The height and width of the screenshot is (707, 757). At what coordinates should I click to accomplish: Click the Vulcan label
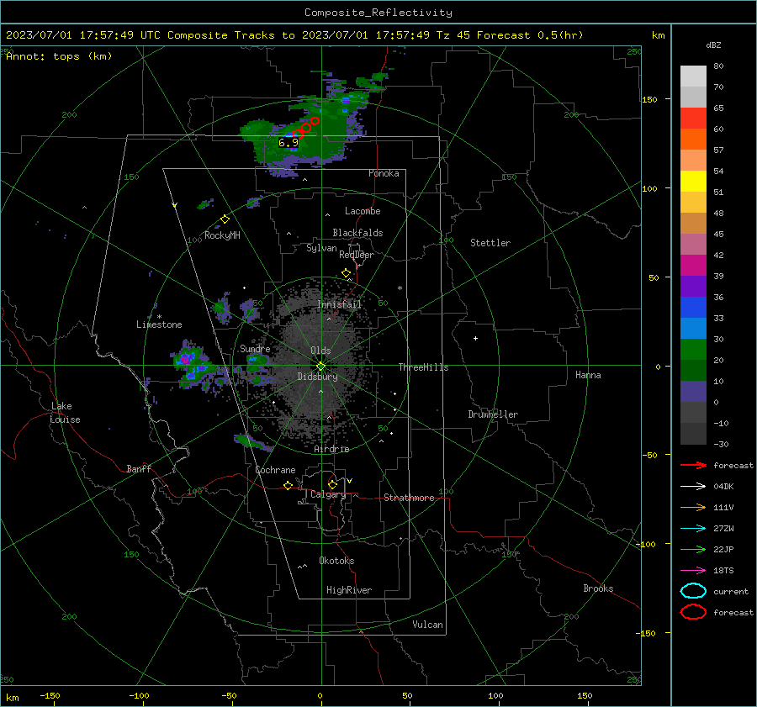pos(427,625)
